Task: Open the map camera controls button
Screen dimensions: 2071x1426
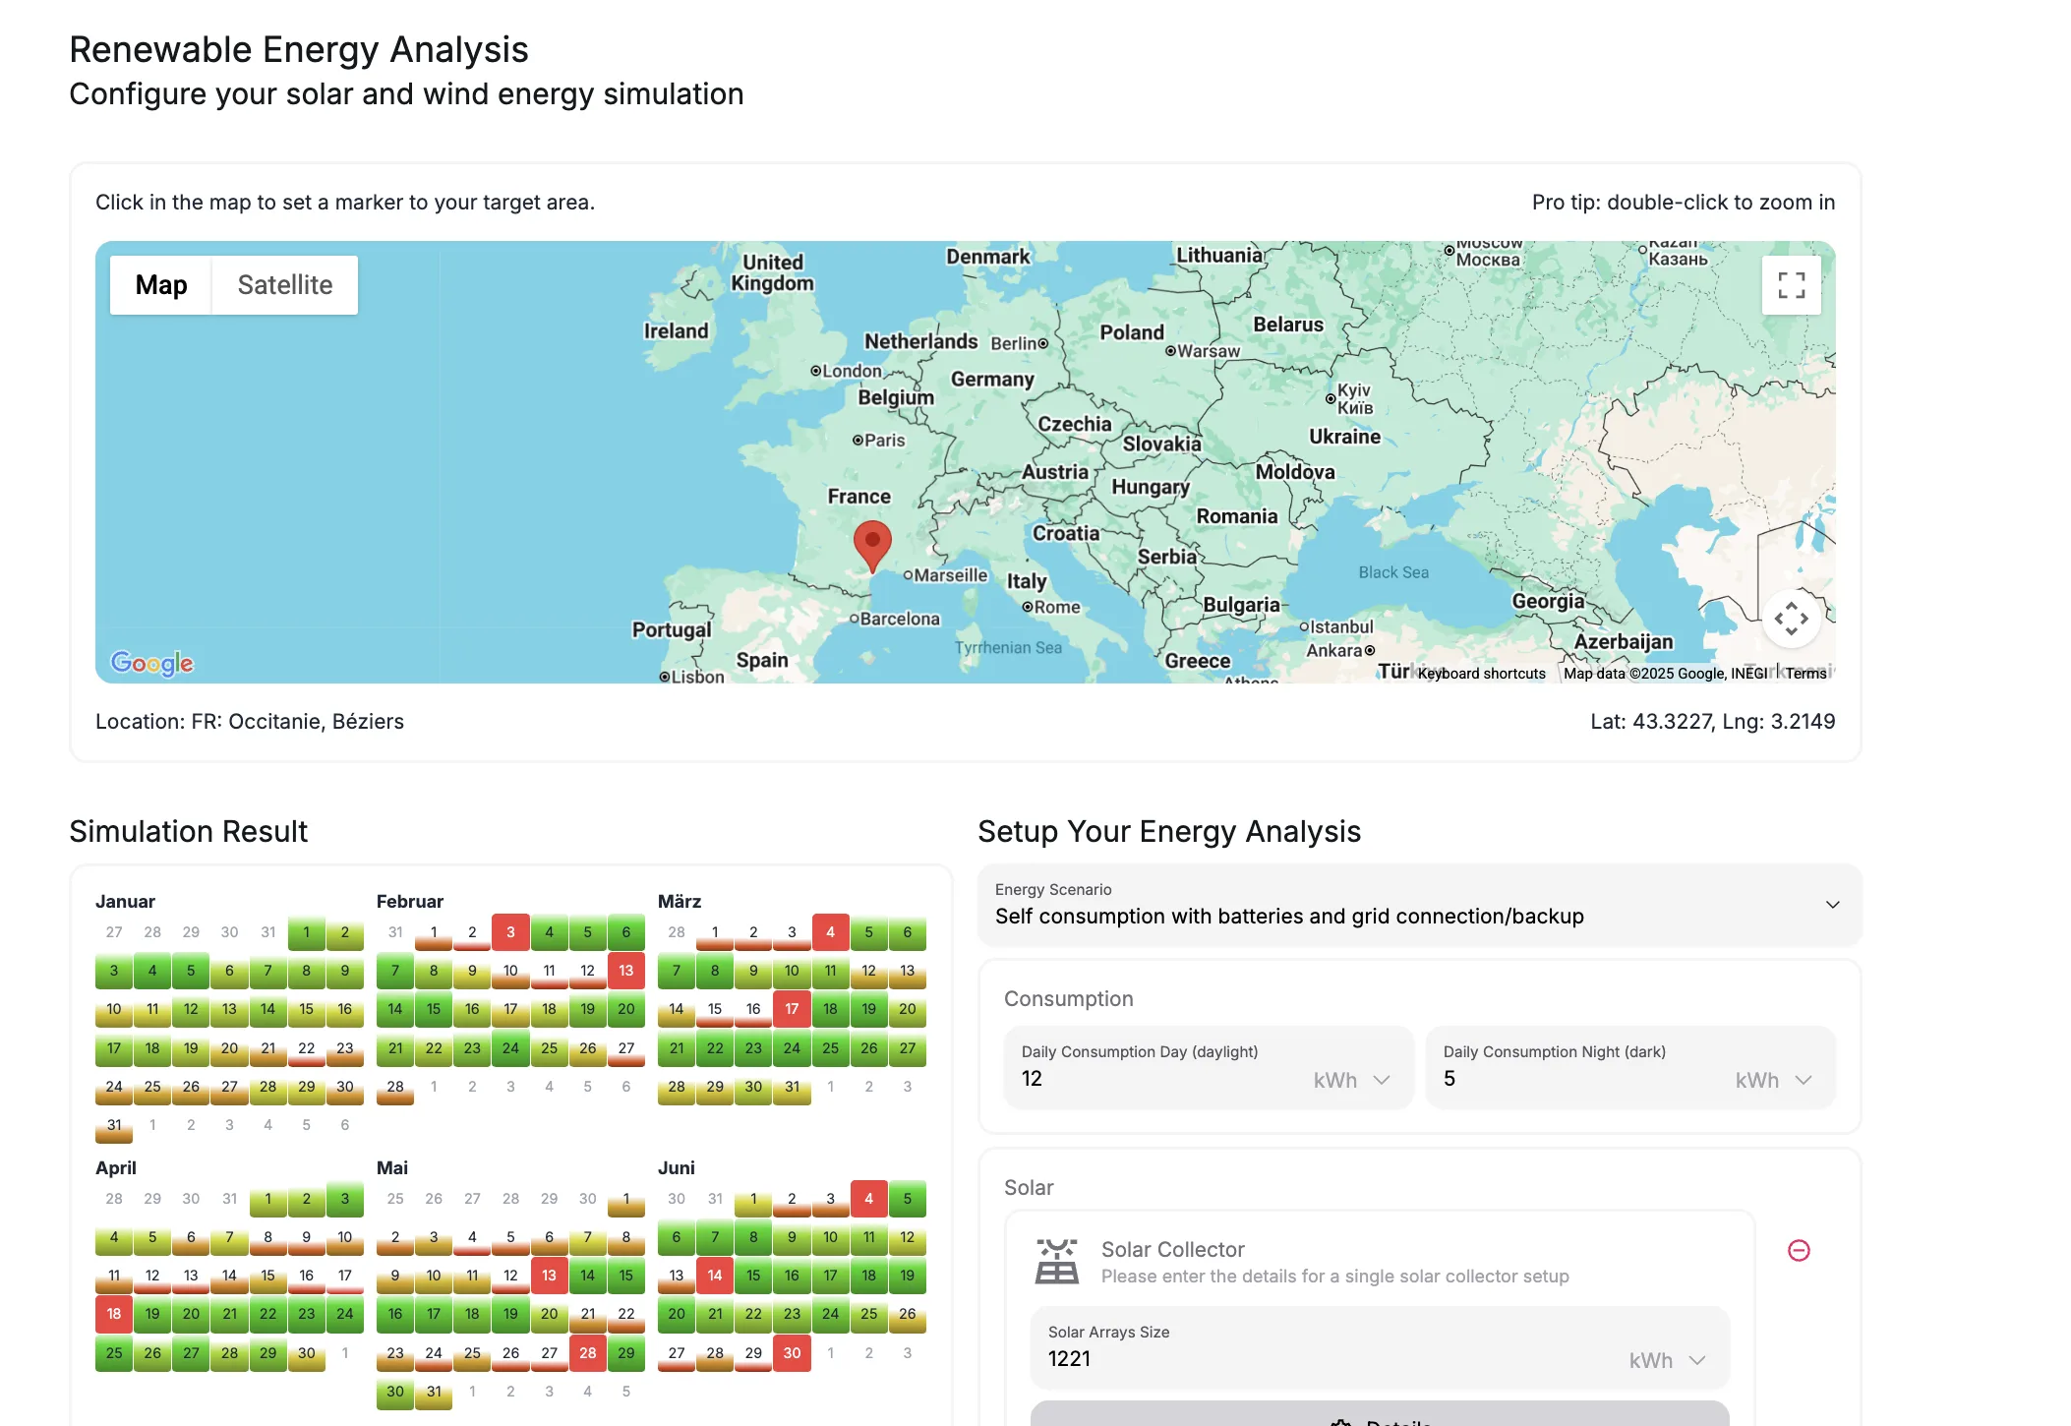Action: pos(1791,619)
